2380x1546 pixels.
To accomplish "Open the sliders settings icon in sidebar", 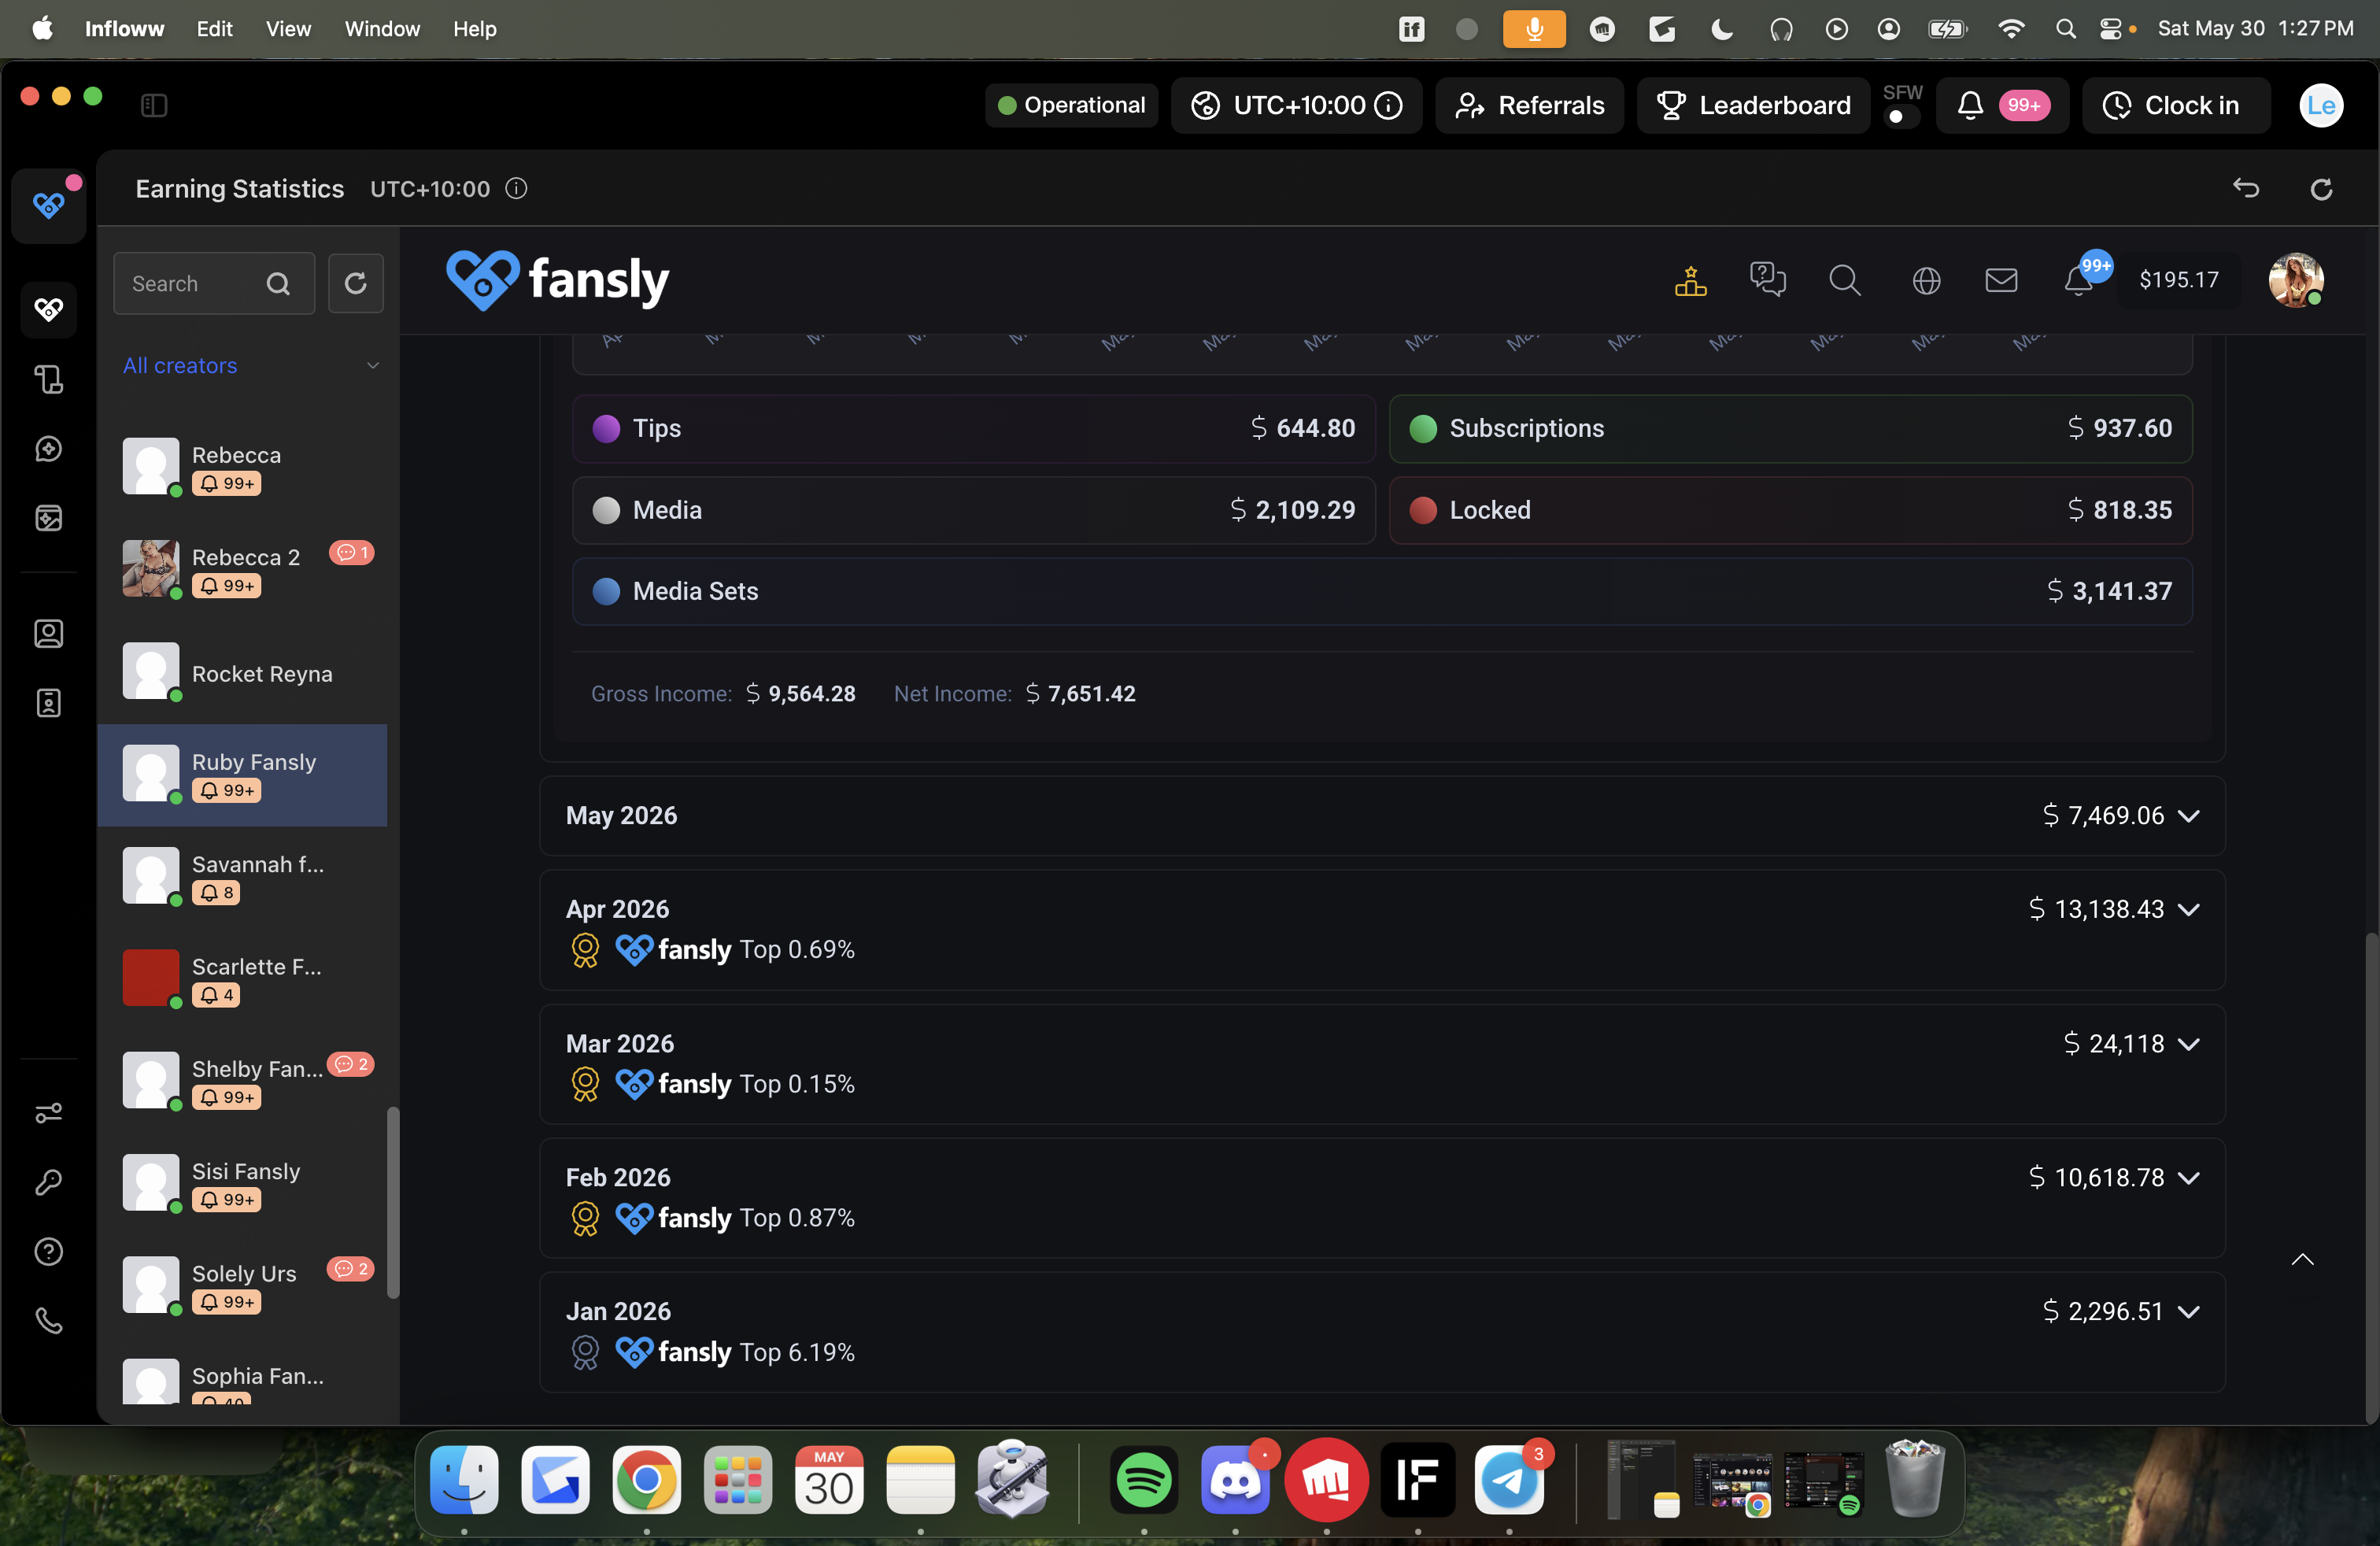I will pos(48,1112).
